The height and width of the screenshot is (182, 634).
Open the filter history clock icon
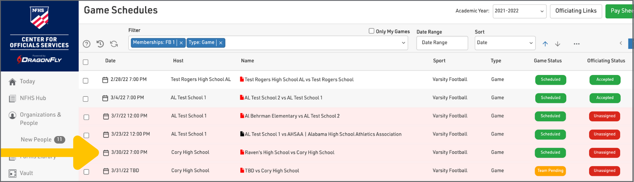click(x=100, y=44)
